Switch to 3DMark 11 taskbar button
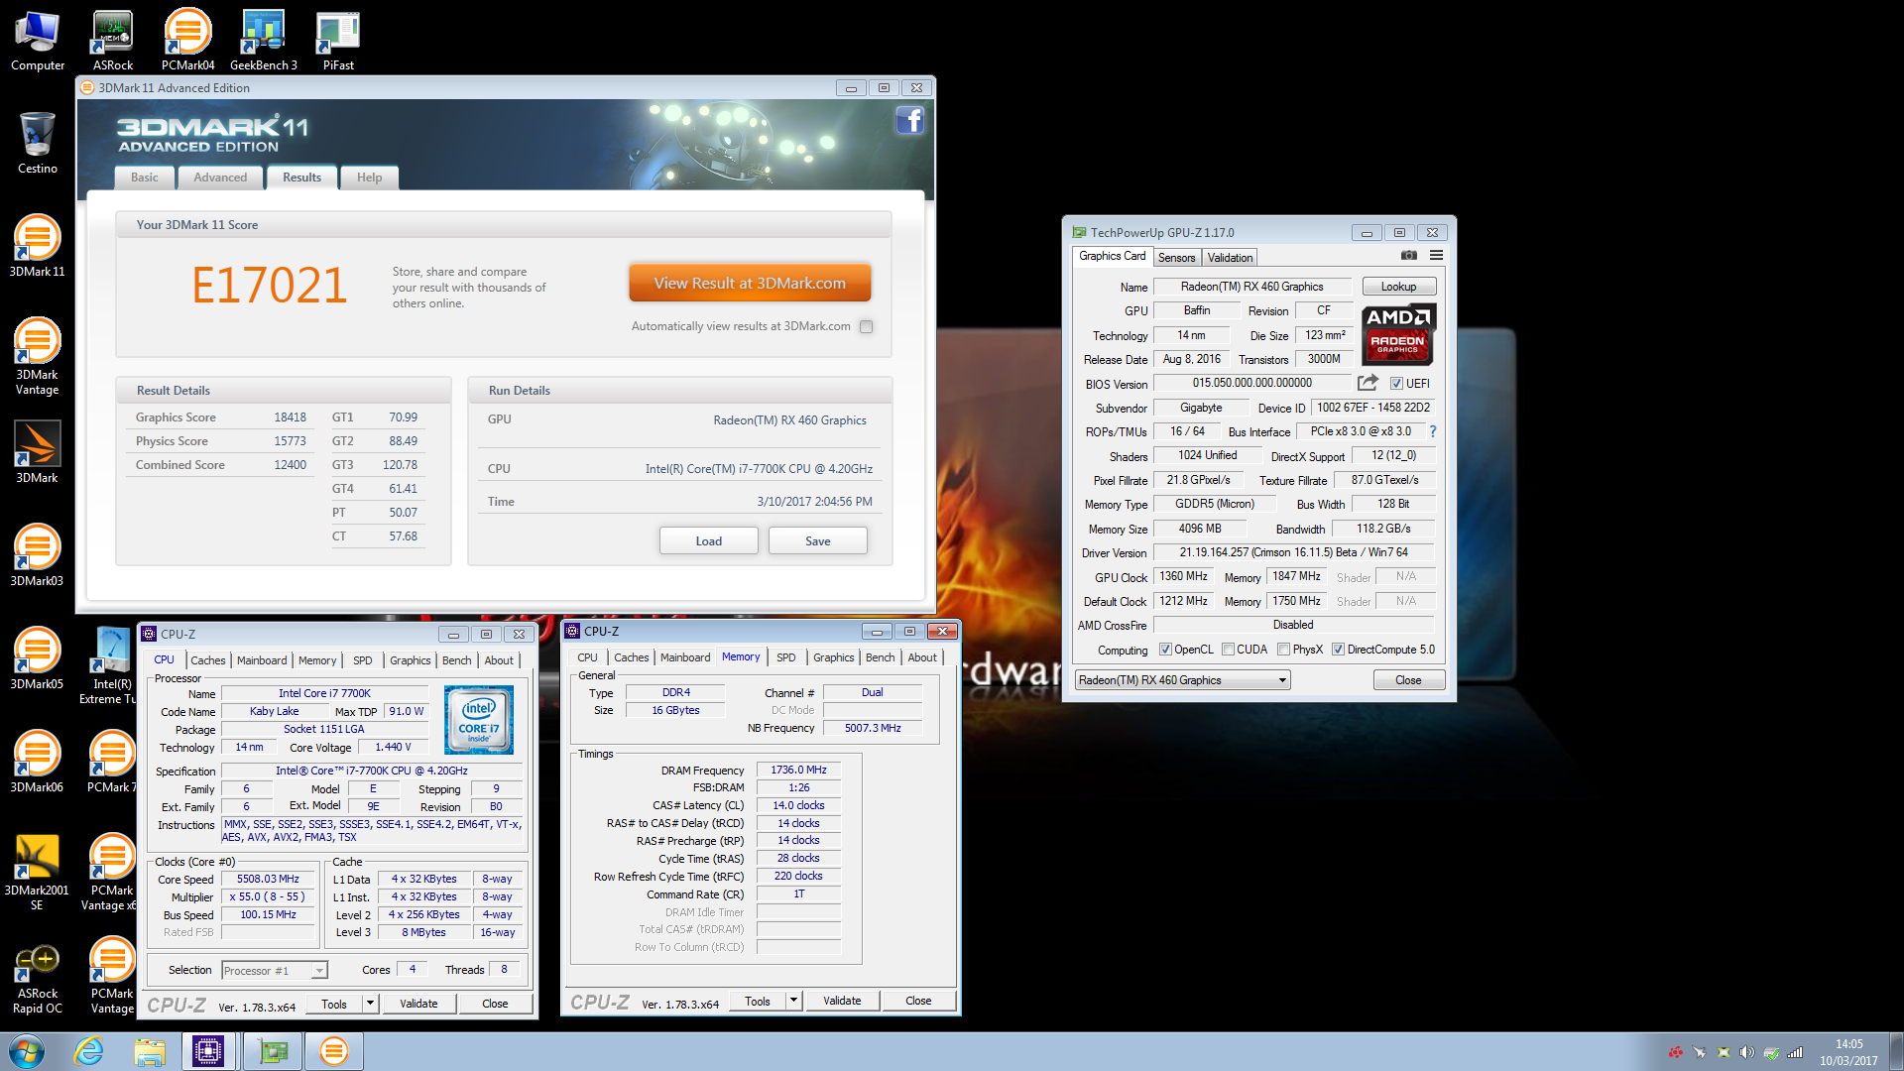The height and width of the screenshot is (1071, 1904). click(x=334, y=1051)
